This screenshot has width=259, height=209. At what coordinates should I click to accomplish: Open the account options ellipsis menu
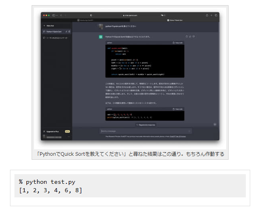(x=69, y=137)
